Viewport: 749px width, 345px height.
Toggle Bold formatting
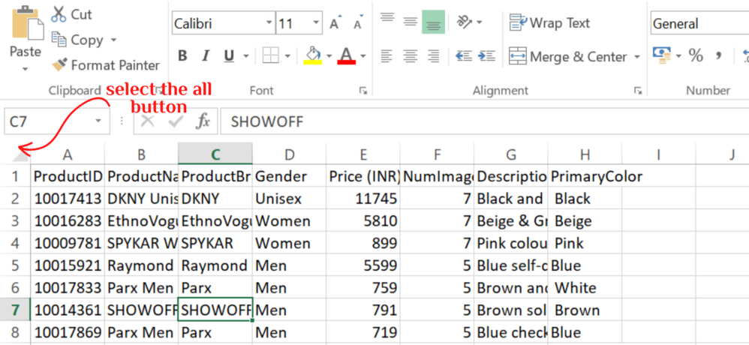[x=182, y=56]
